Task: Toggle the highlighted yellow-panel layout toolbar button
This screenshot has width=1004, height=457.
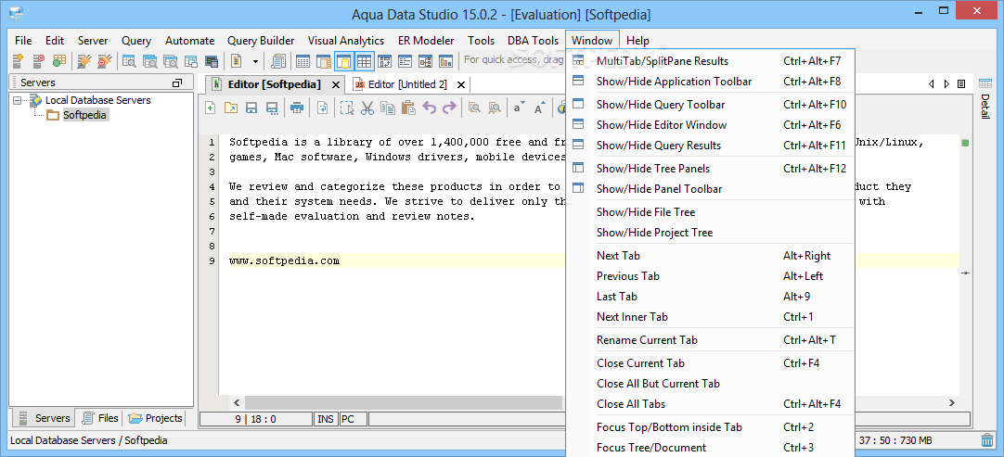Action: pyautogui.click(x=344, y=61)
